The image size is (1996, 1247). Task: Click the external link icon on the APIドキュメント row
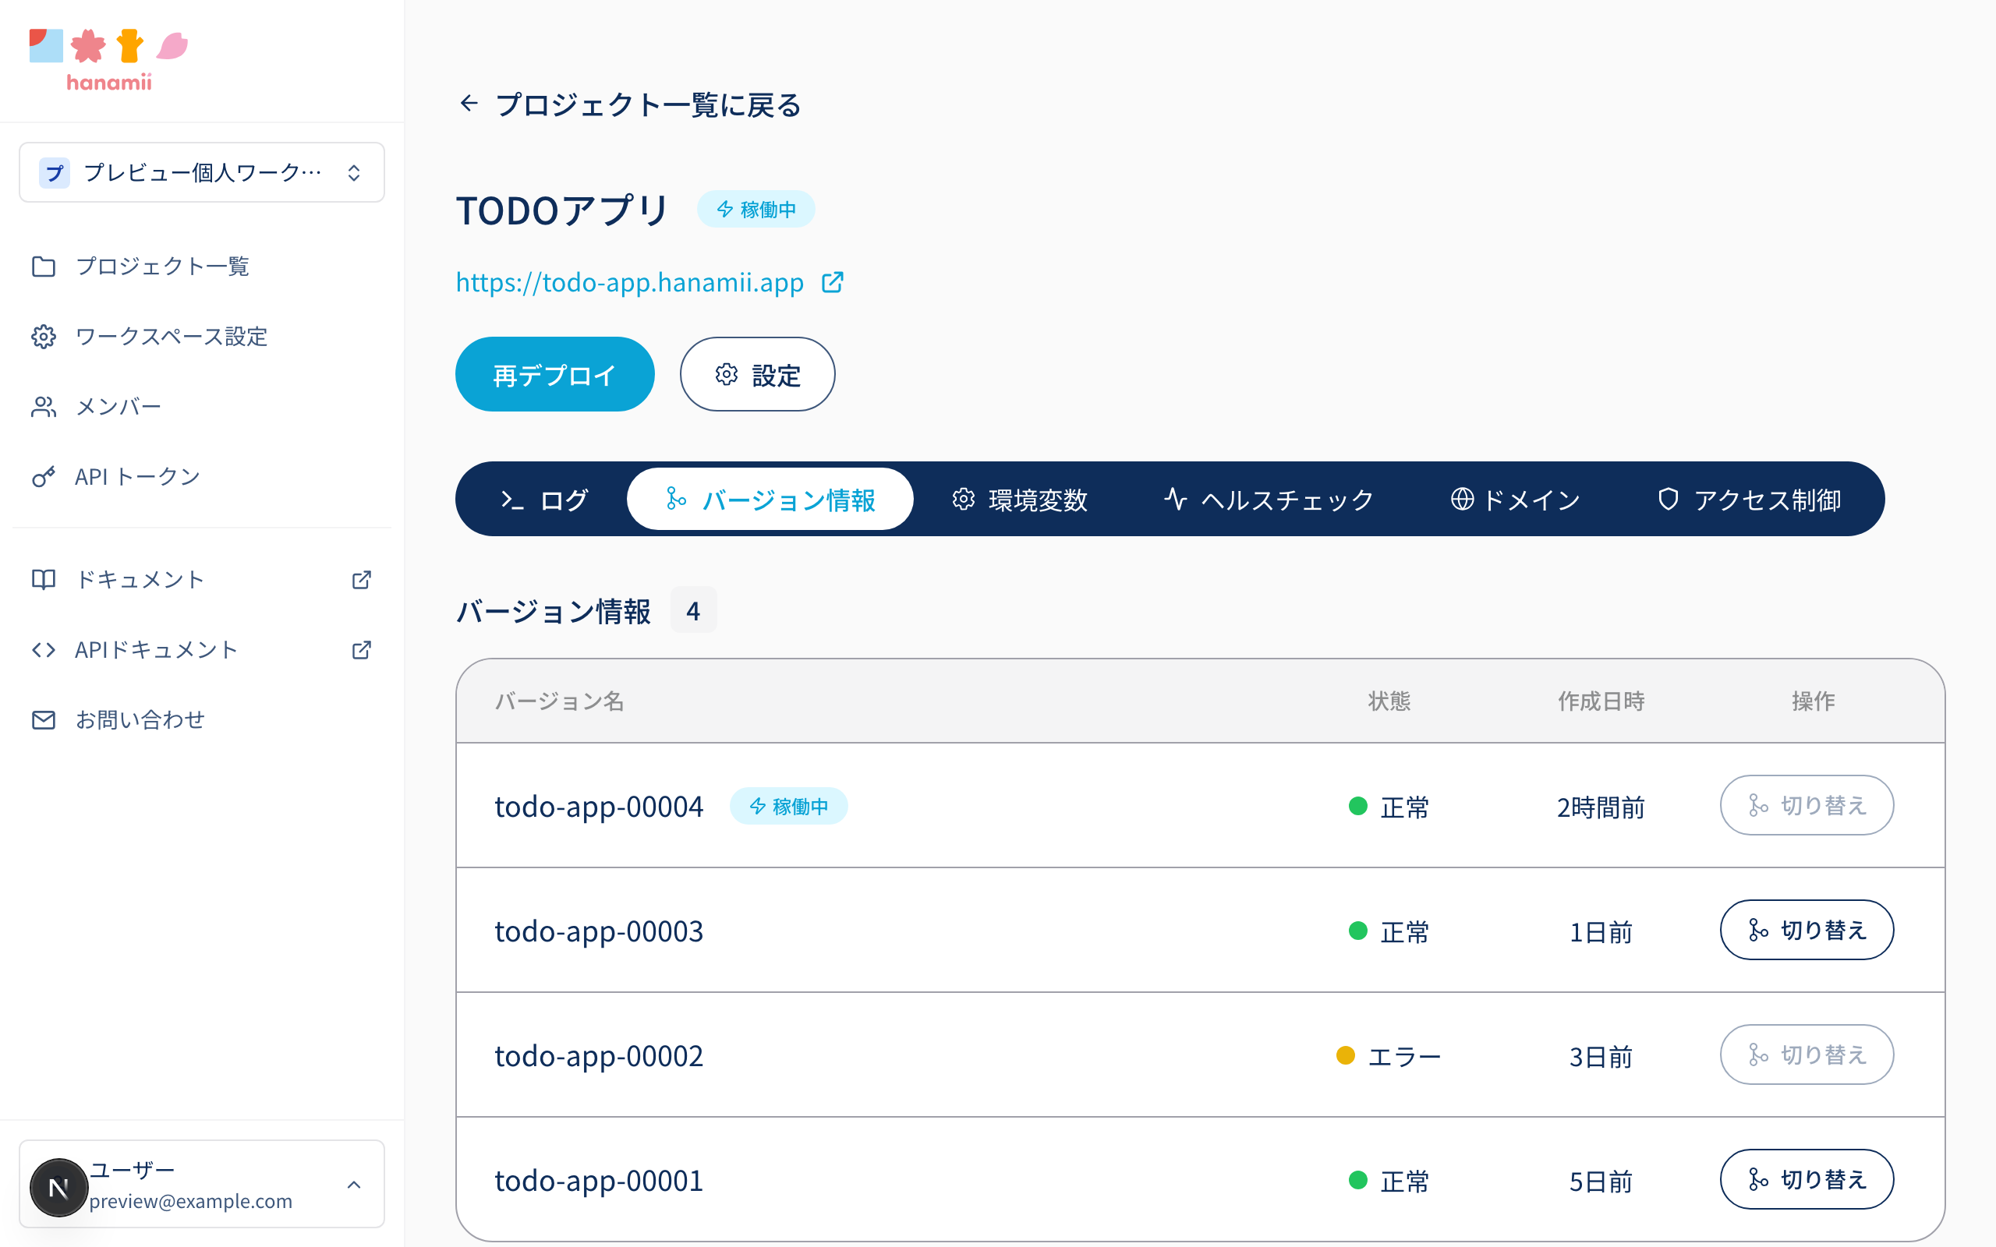[x=361, y=650]
